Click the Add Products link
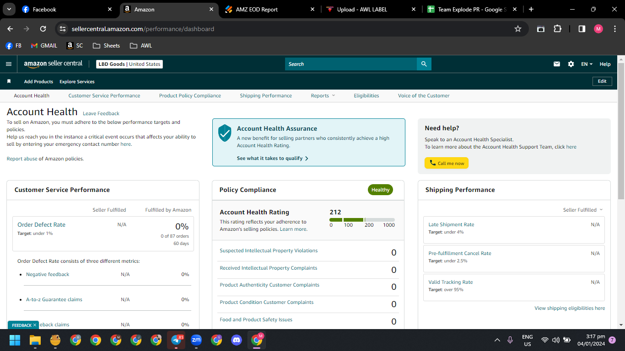The width and height of the screenshot is (625, 351). pyautogui.click(x=39, y=81)
